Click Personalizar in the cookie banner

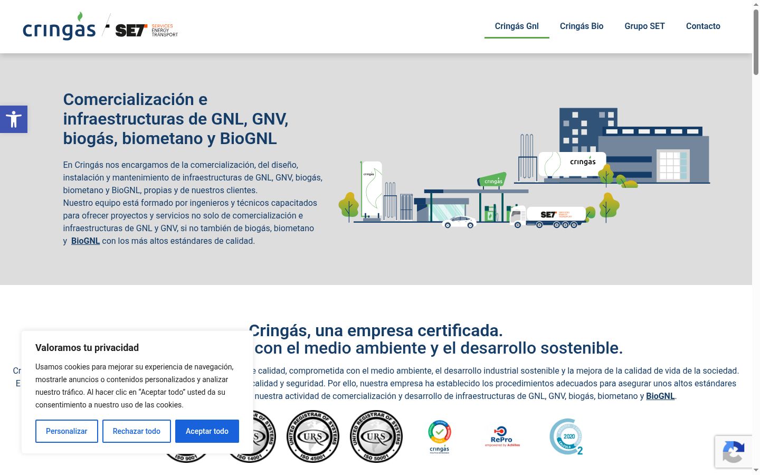pos(66,431)
